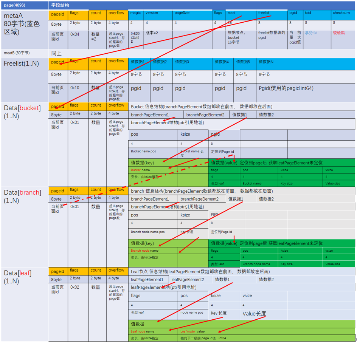Click the '值数据5' header in Freelist
The height and width of the screenshot is (342, 357).
pos(245,64)
